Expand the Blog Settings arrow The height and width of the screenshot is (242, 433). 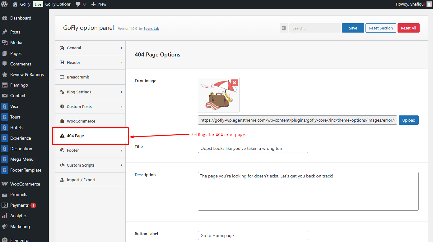click(121, 92)
